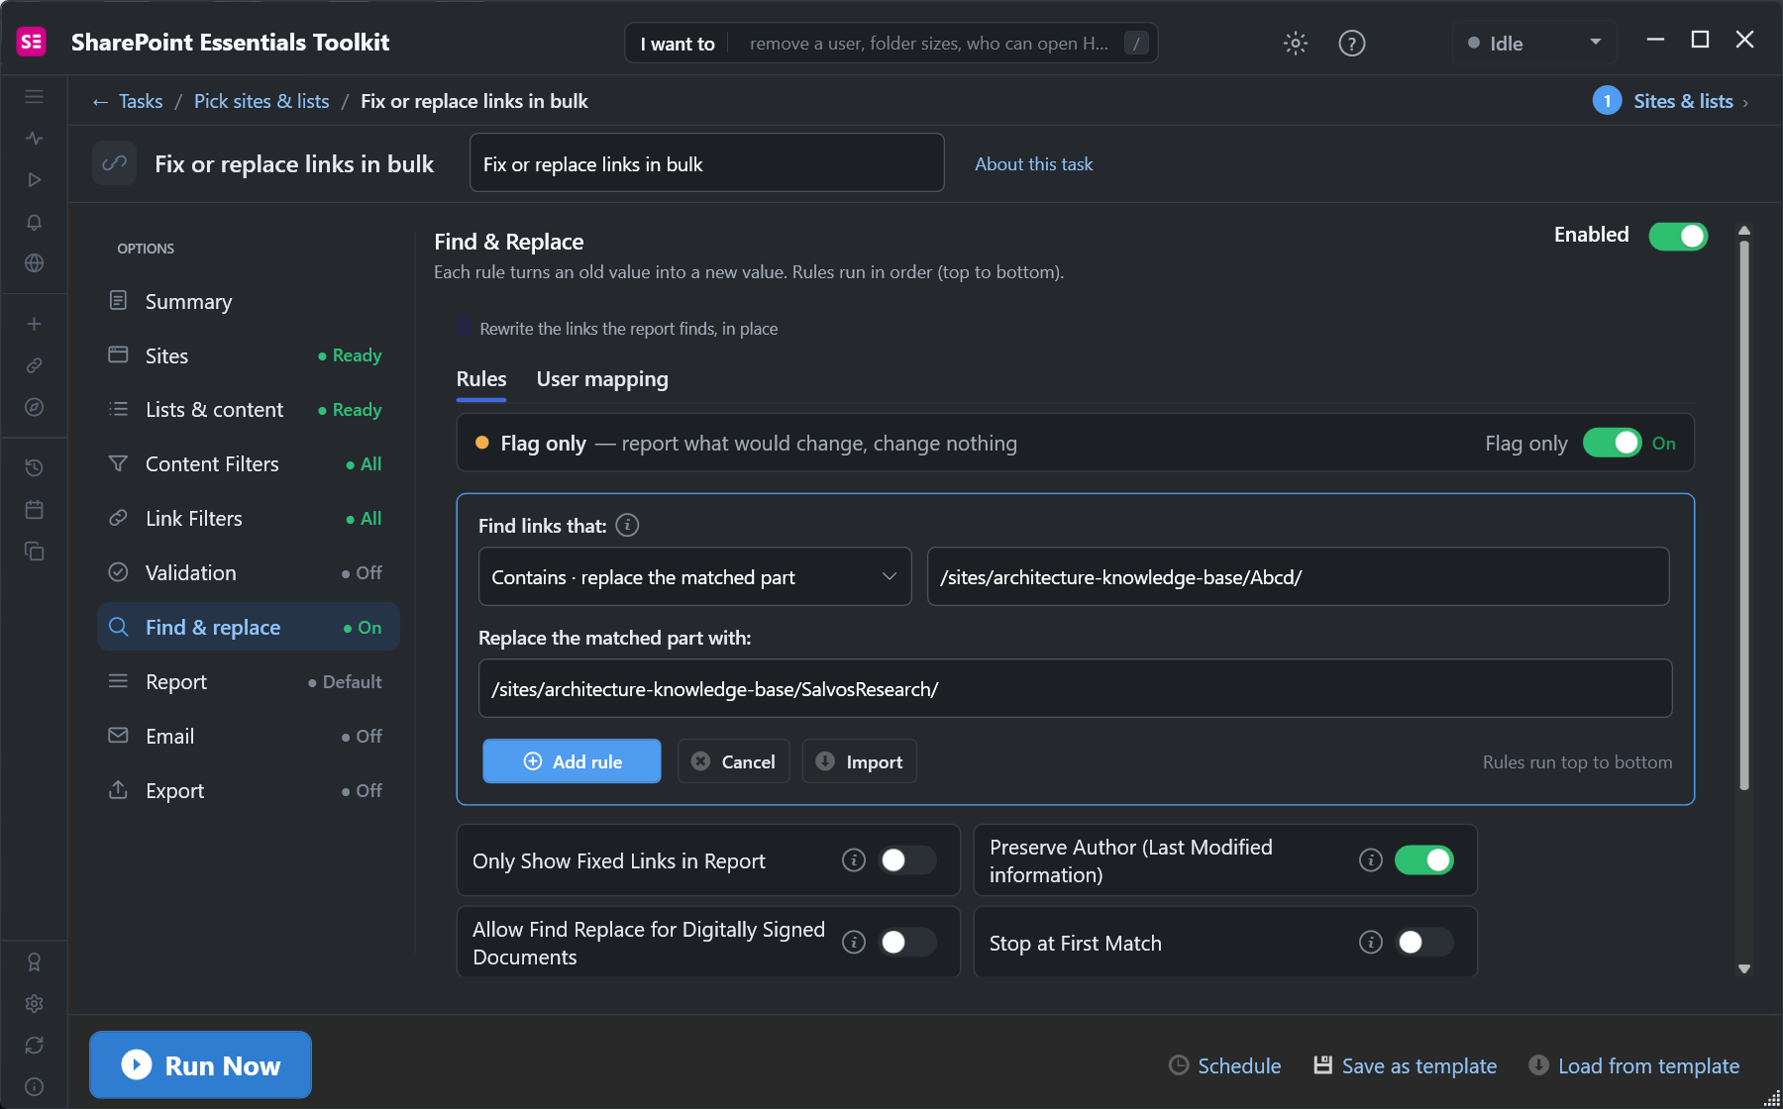Select the Rules tab
Image resolution: width=1783 pixels, height=1109 pixels.
point(481,379)
